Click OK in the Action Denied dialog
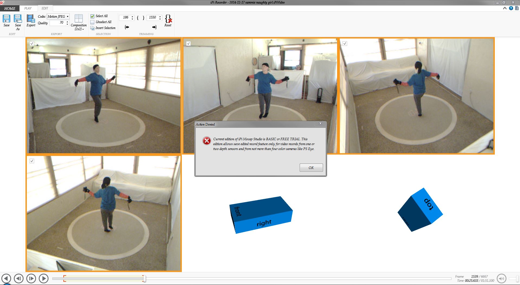The image size is (520, 285). [311, 168]
